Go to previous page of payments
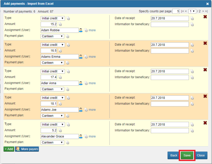 click(x=186, y=11)
